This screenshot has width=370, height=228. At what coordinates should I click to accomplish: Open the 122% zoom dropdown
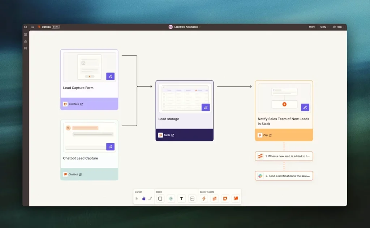click(x=324, y=27)
